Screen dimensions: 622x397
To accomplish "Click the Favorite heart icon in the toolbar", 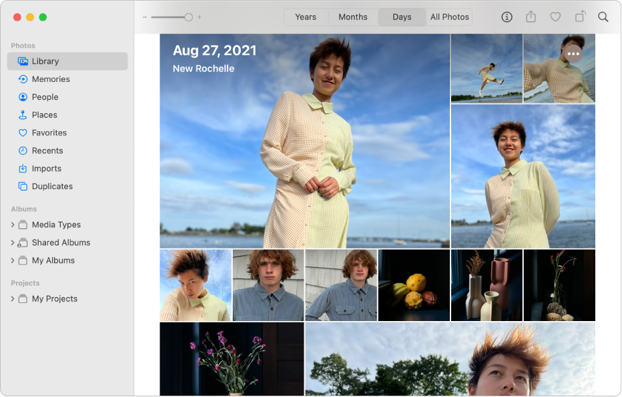I will (555, 17).
